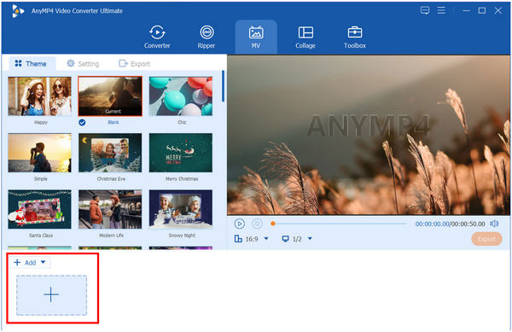Click the 'Happy' theme label
Viewport: 512px width, 332px height.
pos(41,122)
